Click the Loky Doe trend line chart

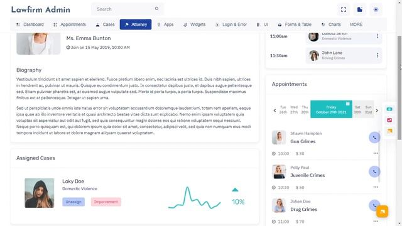(194, 198)
